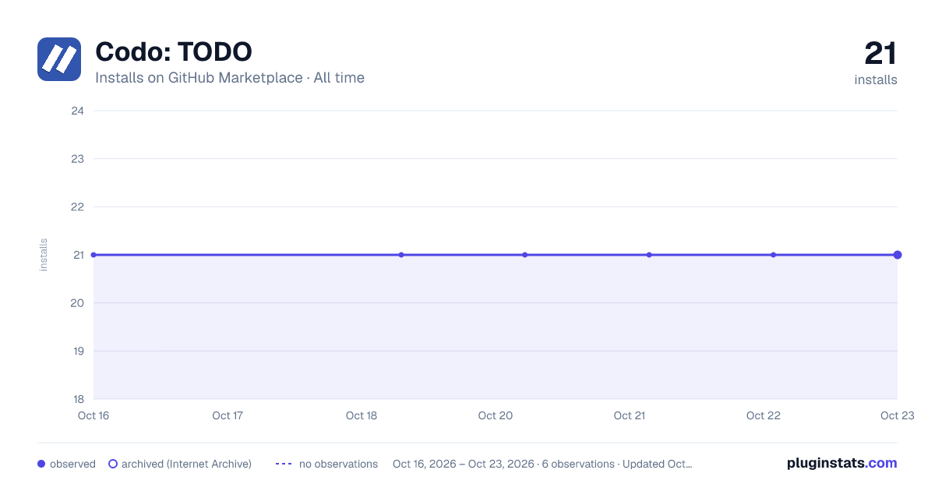The image size is (935, 491).
Task: Click the '21' y-axis label
Action: point(77,255)
